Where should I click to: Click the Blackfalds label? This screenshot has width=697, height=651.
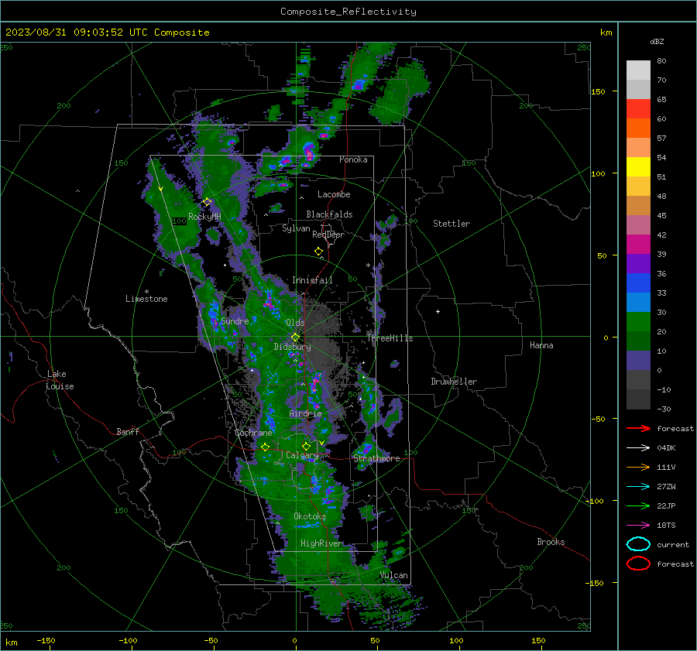click(329, 214)
